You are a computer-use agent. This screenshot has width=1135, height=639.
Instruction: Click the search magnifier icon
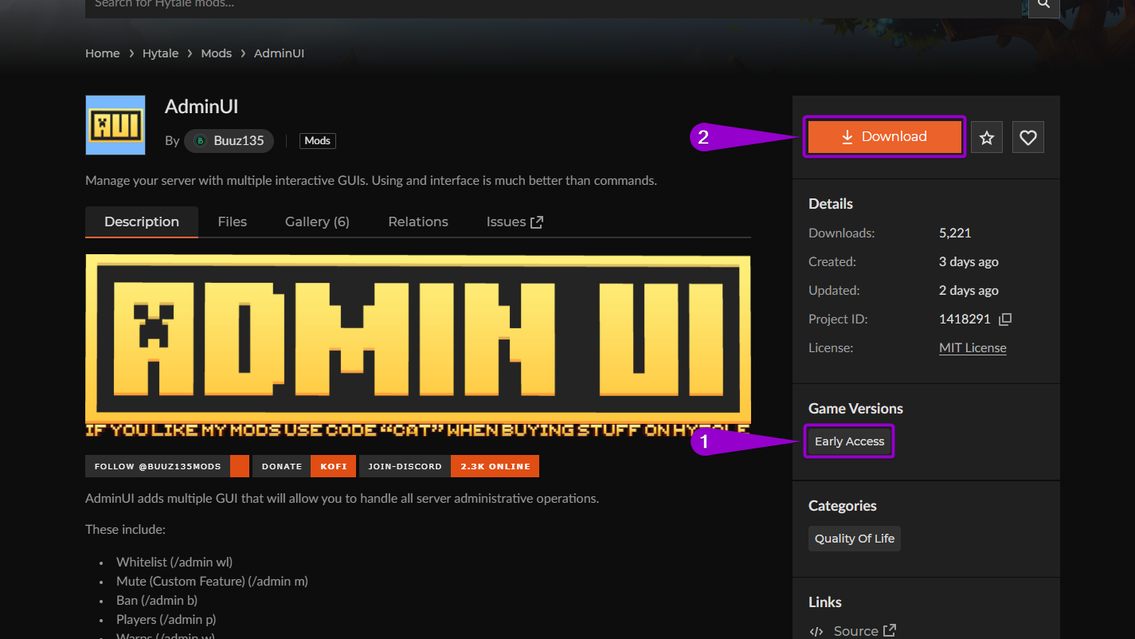pos(1043,6)
